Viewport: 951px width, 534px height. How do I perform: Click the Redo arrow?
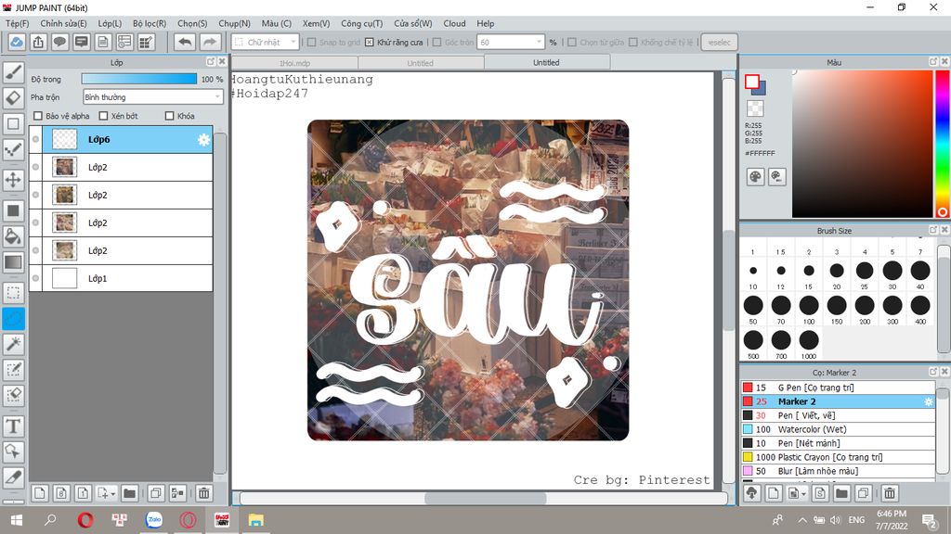pos(209,42)
